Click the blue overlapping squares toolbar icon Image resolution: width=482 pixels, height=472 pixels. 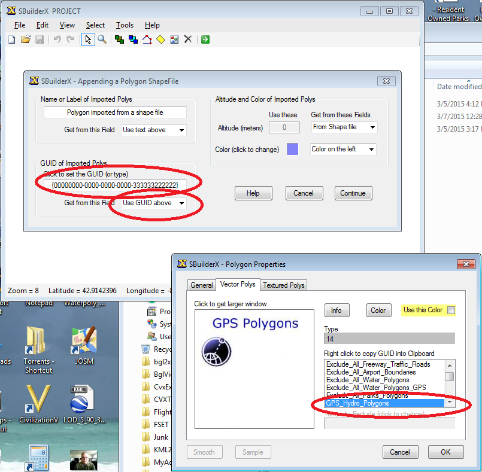tap(133, 39)
